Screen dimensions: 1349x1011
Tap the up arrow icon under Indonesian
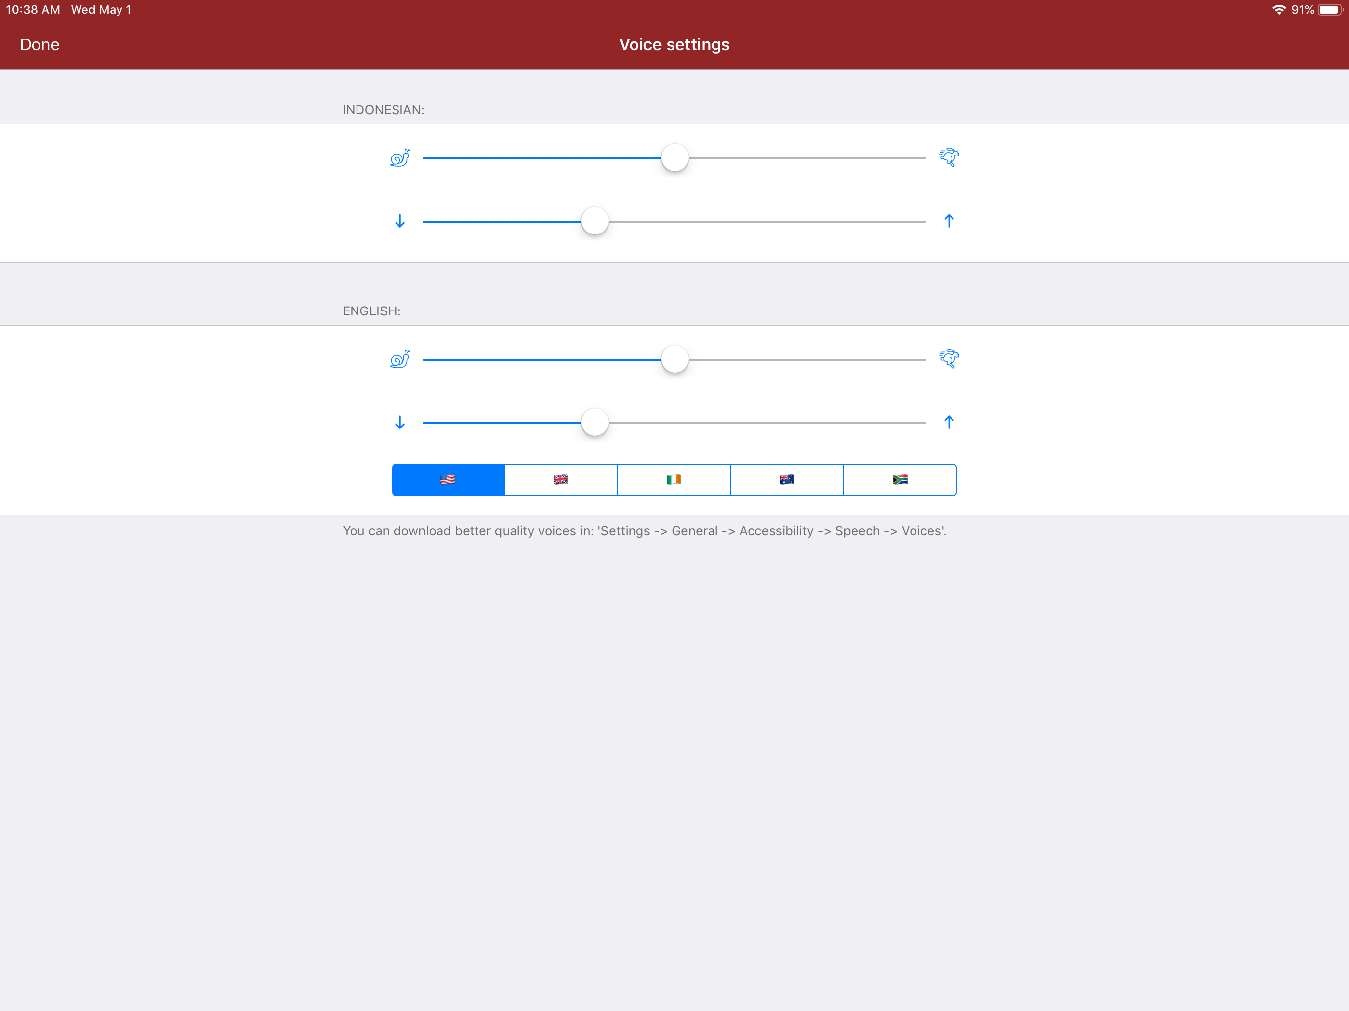(x=949, y=221)
